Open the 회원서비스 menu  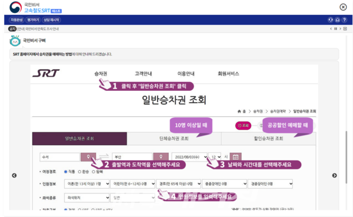228,74
